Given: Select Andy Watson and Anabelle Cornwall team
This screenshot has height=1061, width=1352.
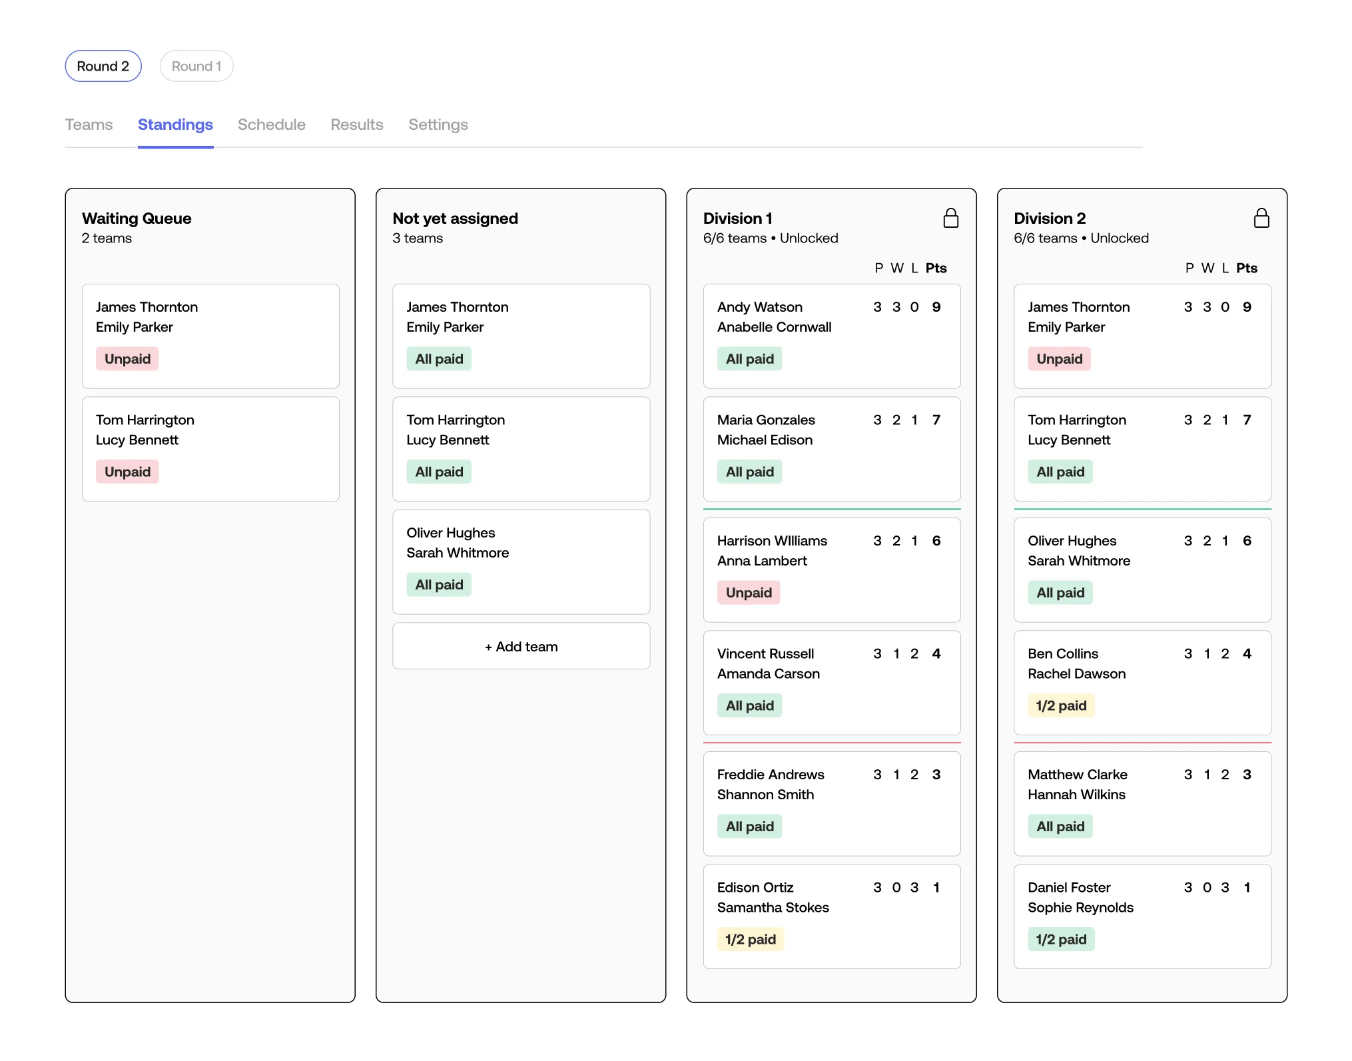Looking at the screenshot, I should click(x=832, y=336).
